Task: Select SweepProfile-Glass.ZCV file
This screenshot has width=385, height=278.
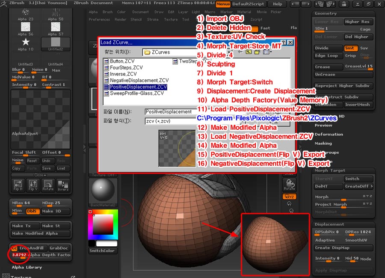Action: click(x=134, y=93)
